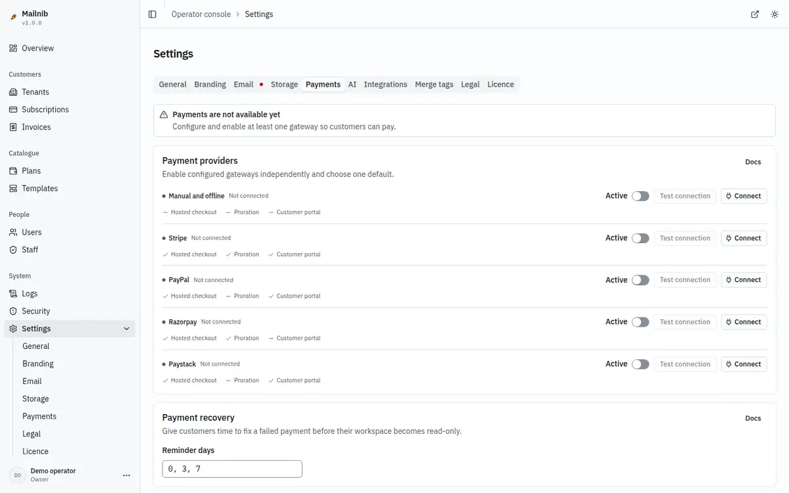Click the Invoices icon
The height and width of the screenshot is (493, 789).
13,127
